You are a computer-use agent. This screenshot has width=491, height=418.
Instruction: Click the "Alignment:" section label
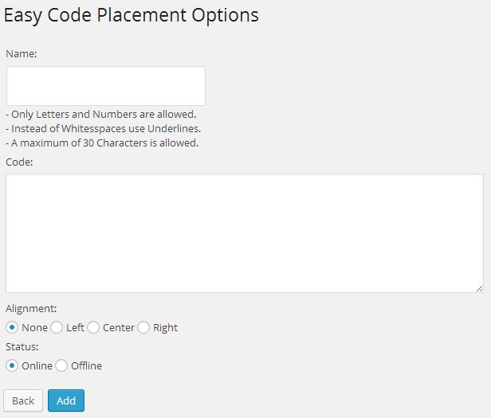coord(31,309)
